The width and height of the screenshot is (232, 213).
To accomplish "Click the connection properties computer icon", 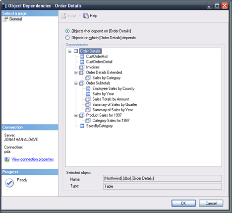I will tap(7, 159).
